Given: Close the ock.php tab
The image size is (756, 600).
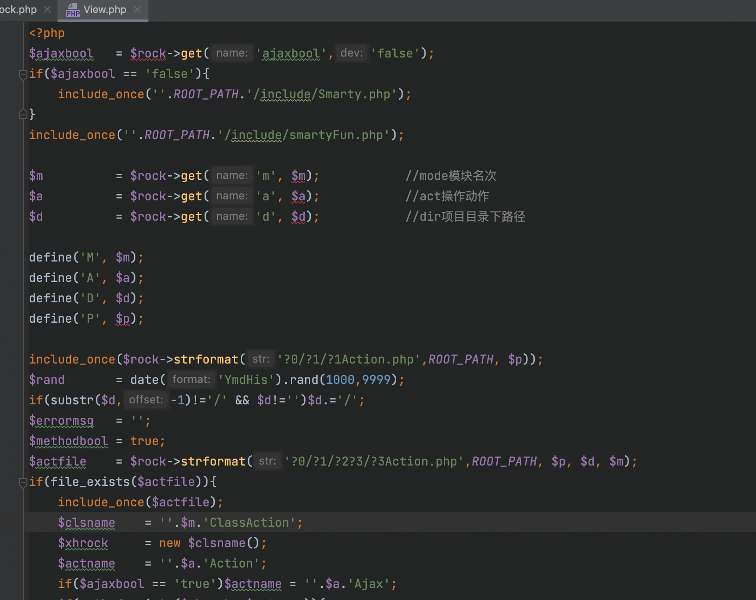Looking at the screenshot, I should [x=47, y=9].
